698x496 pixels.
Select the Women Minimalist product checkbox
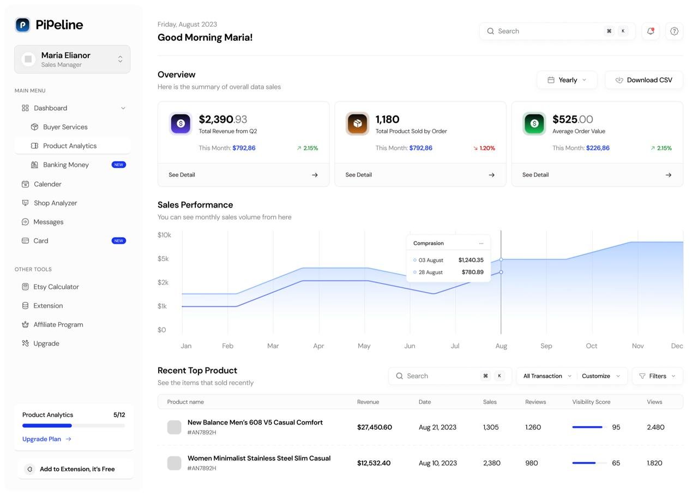[174, 463]
